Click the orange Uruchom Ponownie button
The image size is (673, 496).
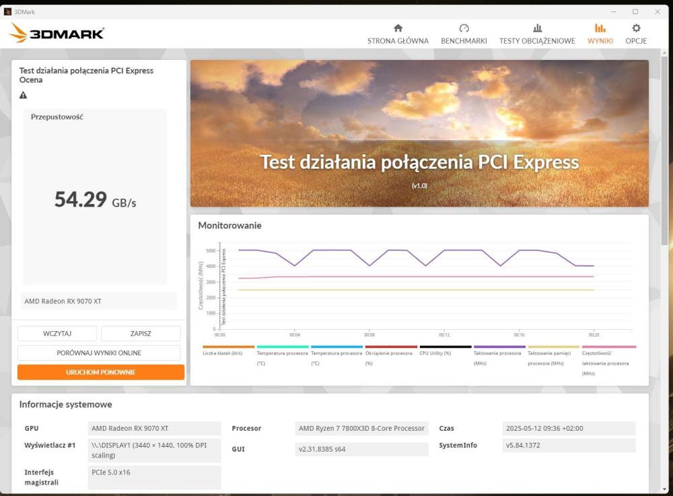(x=100, y=372)
